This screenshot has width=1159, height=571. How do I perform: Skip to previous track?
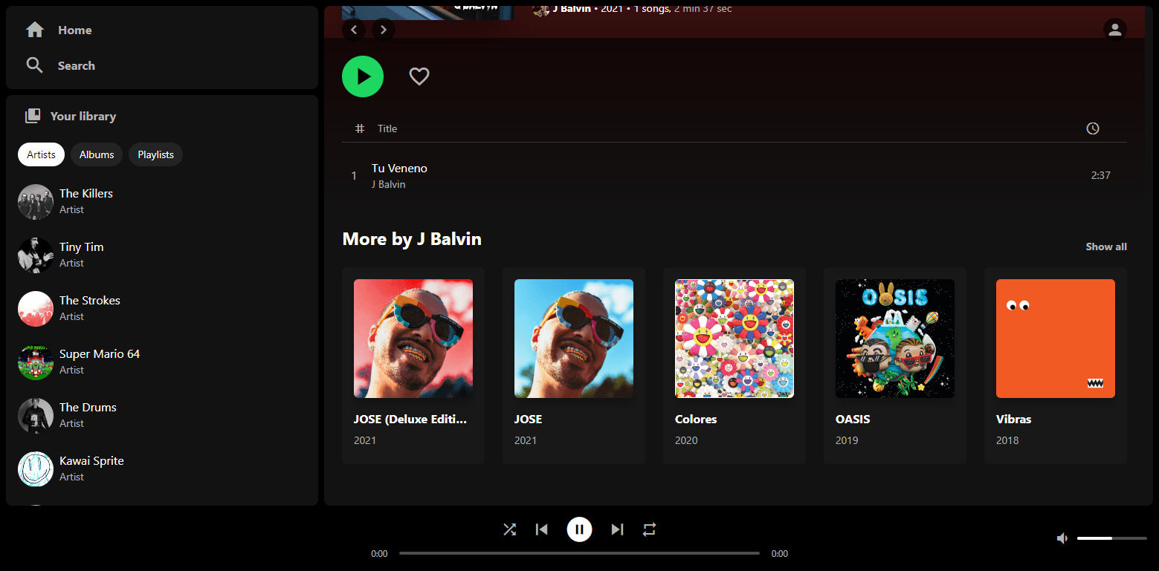(542, 529)
